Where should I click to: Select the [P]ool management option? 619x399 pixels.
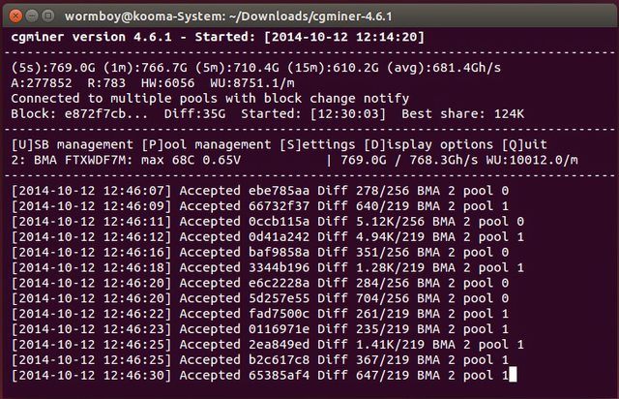206,144
